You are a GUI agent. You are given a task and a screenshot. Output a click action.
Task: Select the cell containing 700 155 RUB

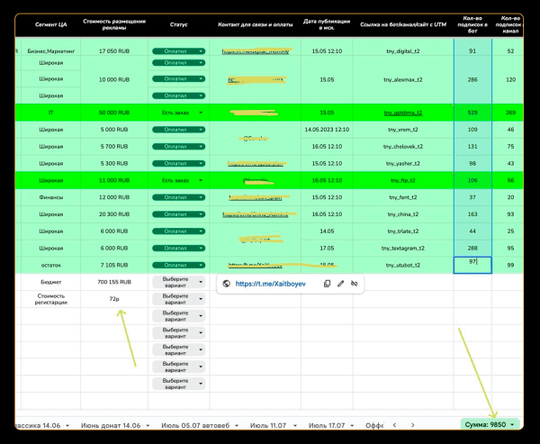click(113, 282)
